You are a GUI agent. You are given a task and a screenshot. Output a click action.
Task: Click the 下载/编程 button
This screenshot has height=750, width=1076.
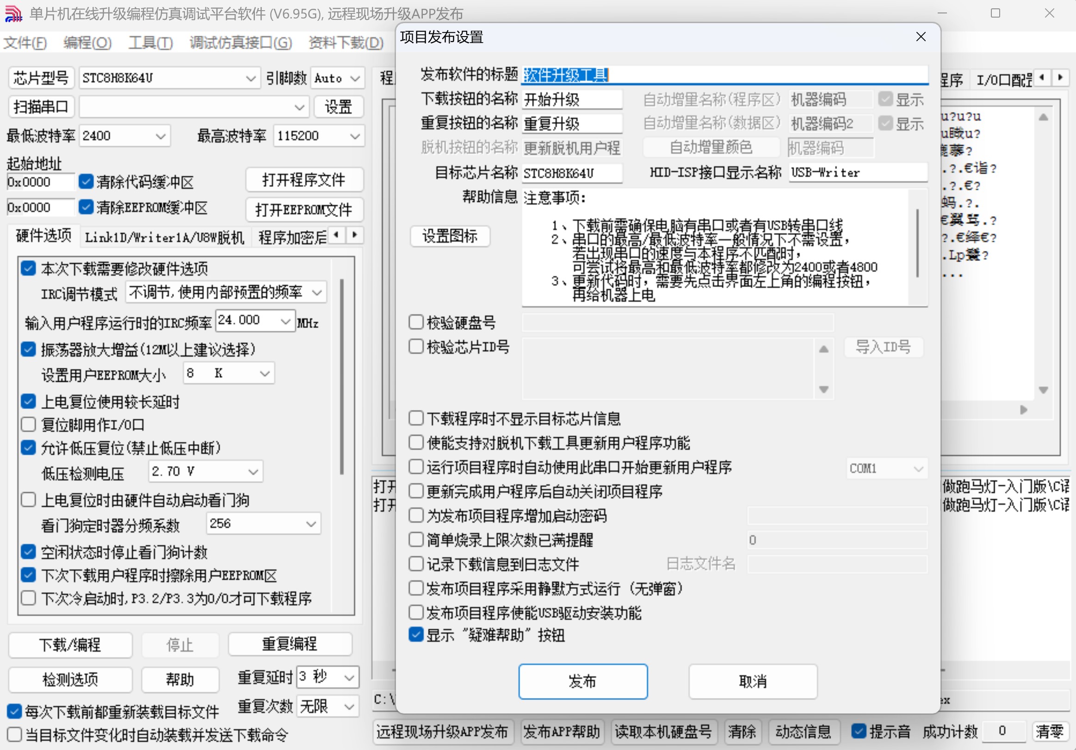point(70,645)
